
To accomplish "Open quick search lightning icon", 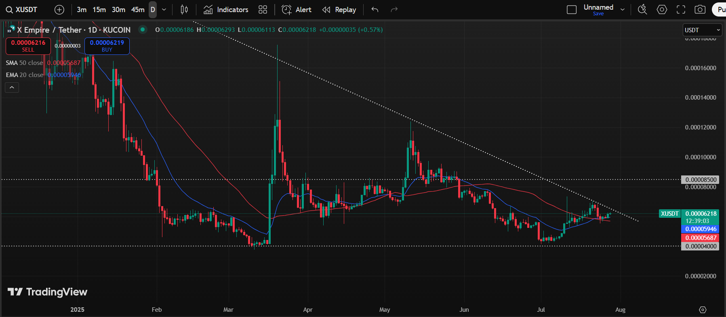I will (642, 10).
